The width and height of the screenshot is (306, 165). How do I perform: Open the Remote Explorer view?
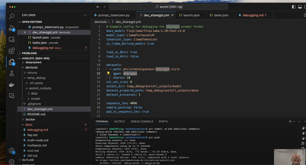pos(12,39)
